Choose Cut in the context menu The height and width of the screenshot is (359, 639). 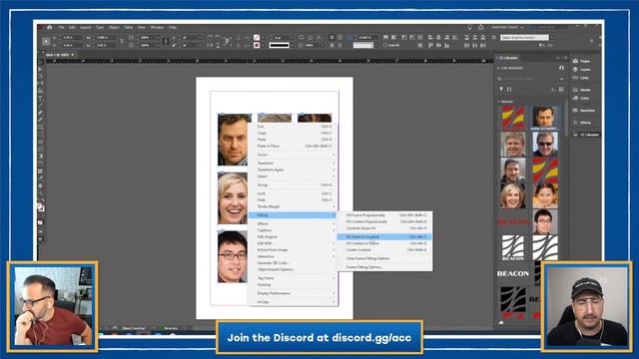click(x=293, y=127)
